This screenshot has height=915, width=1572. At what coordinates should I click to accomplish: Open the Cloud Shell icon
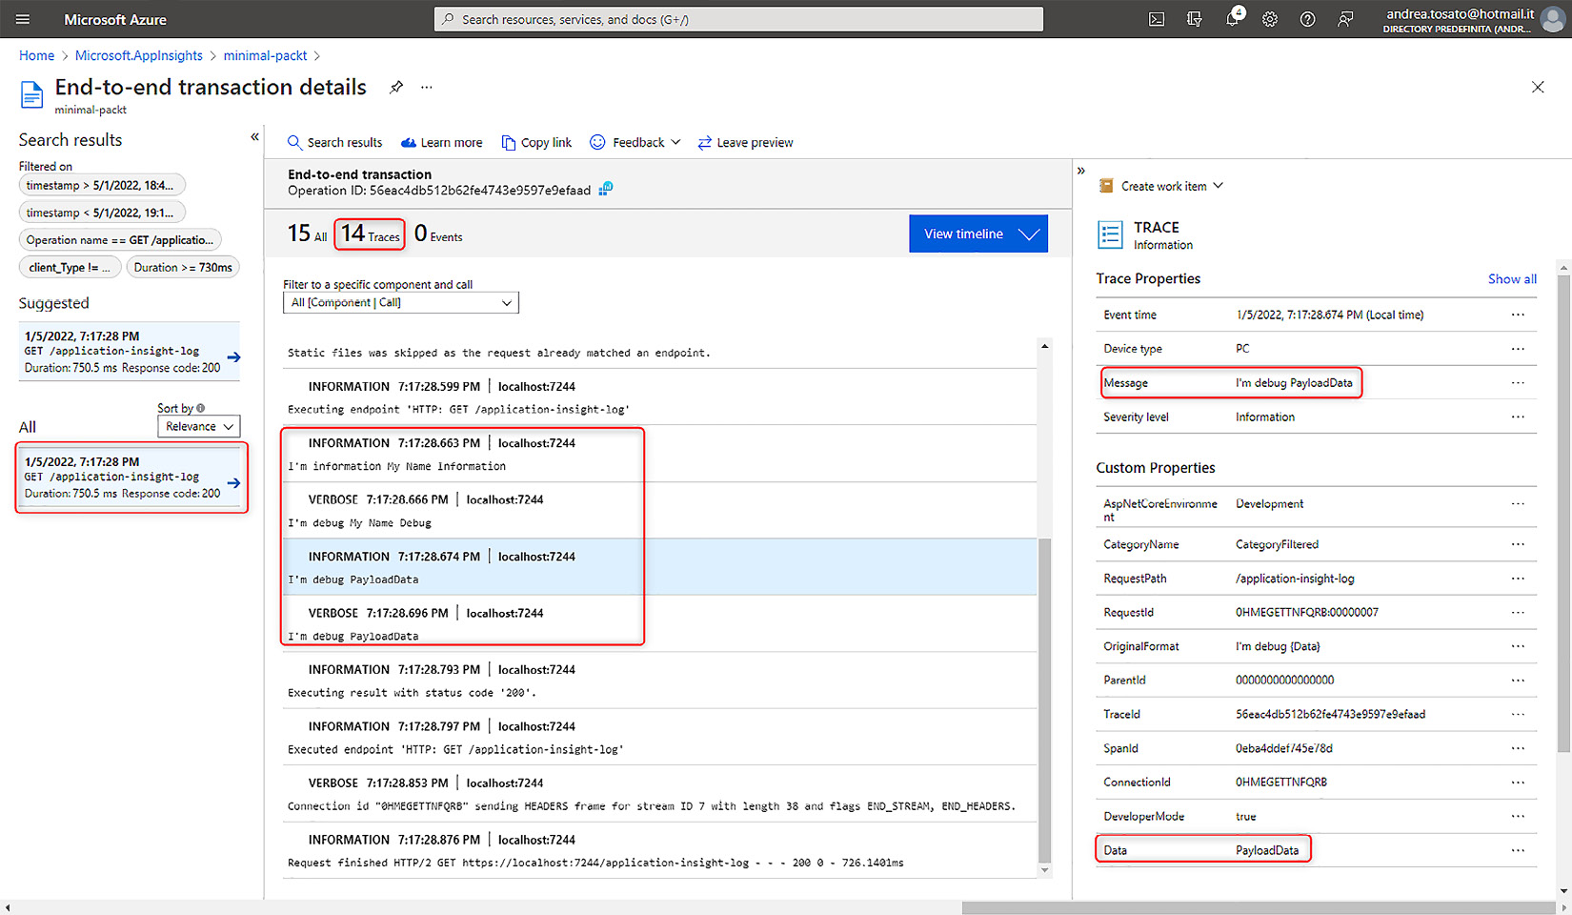(x=1157, y=19)
